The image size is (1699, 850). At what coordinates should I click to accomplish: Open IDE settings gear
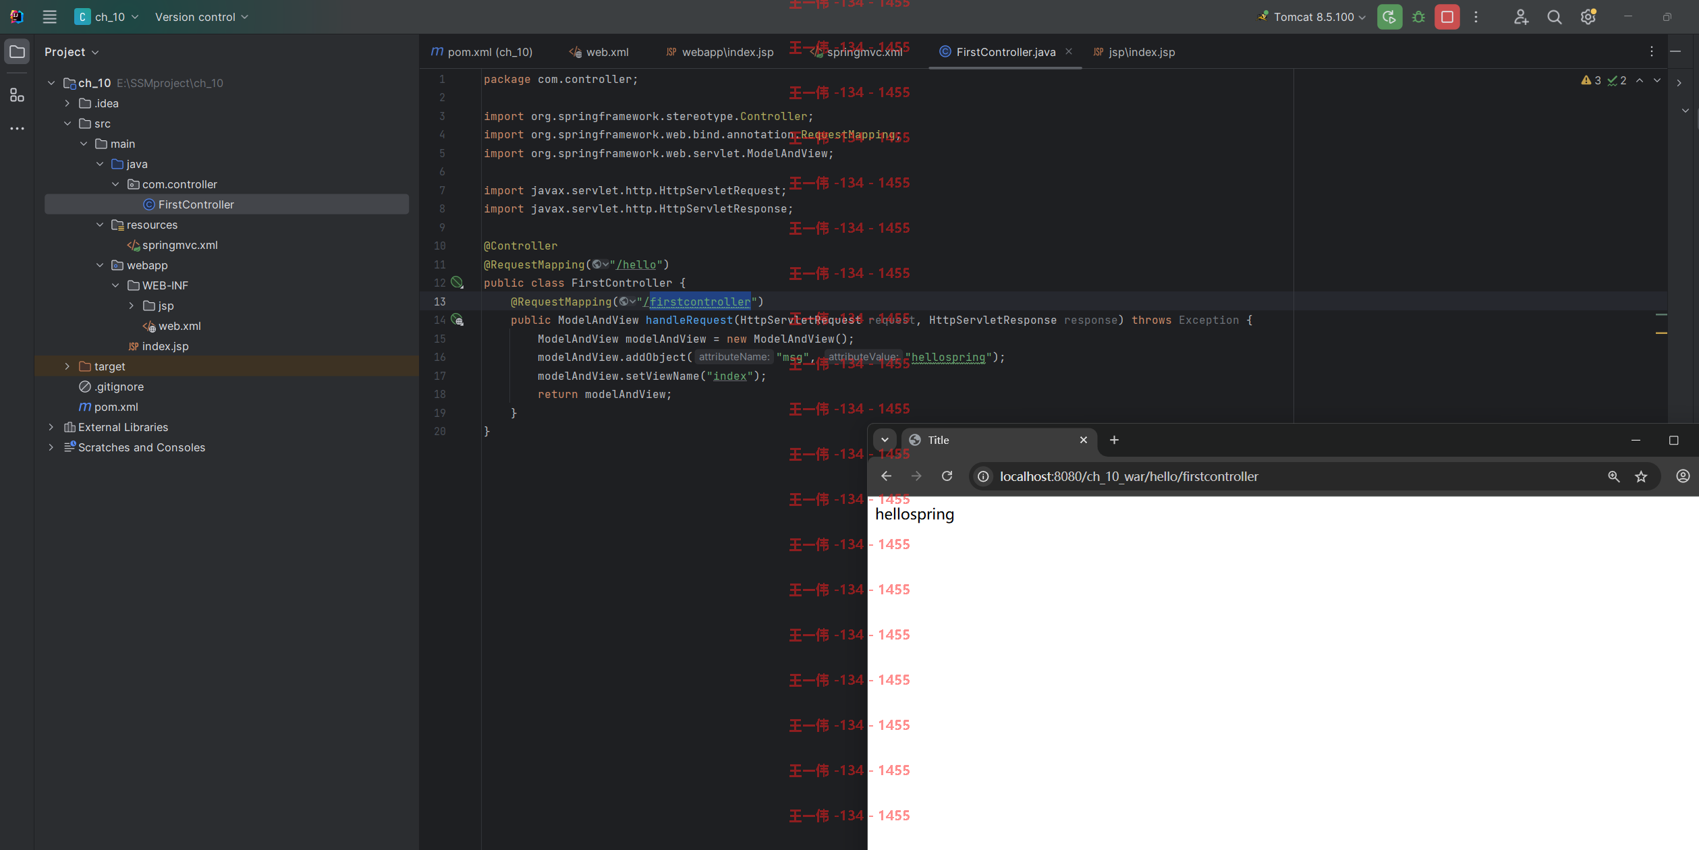coord(1588,17)
